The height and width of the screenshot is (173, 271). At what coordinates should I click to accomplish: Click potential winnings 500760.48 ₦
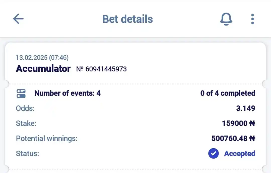[x=233, y=139]
